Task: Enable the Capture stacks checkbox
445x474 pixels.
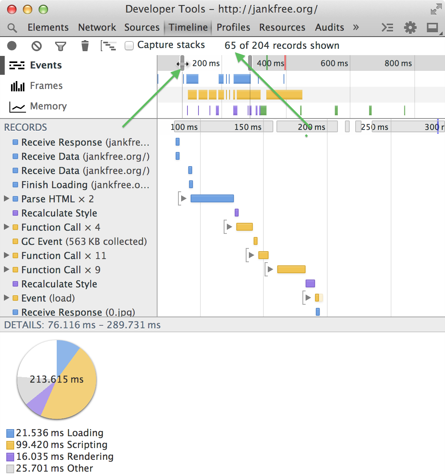Action: [x=129, y=46]
